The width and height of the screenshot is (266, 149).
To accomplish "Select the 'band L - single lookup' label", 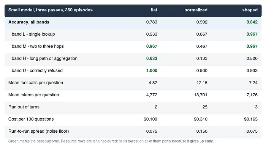I will pyautogui.click(x=33, y=34).
